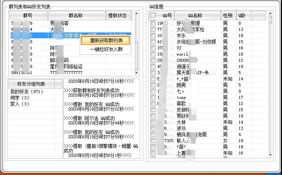Image resolution: width=282 pixels, height=175 pixels.
Task: Sort by 性别 column header
Action: 228,15
